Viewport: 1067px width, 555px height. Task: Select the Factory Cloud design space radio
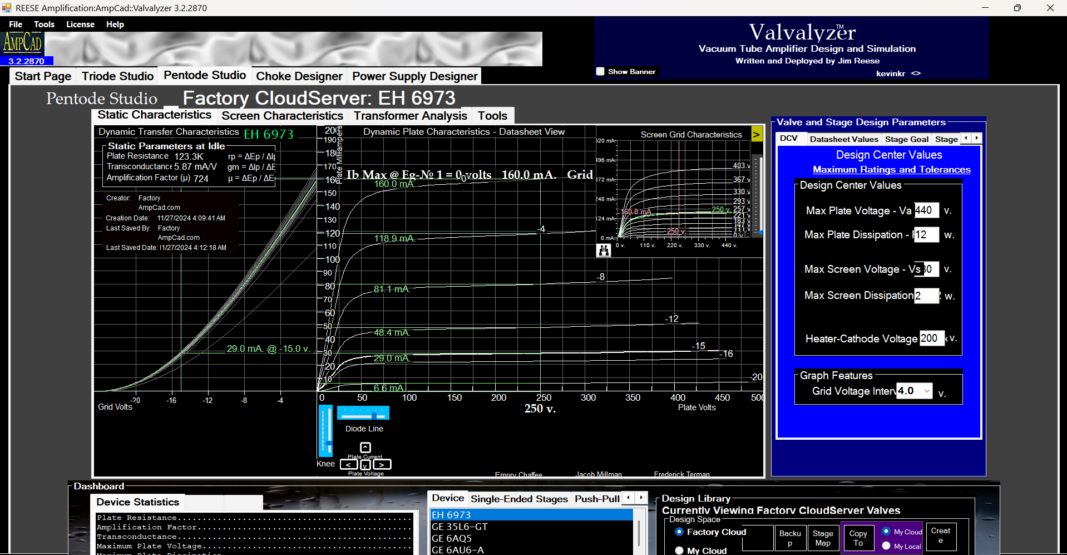point(679,532)
